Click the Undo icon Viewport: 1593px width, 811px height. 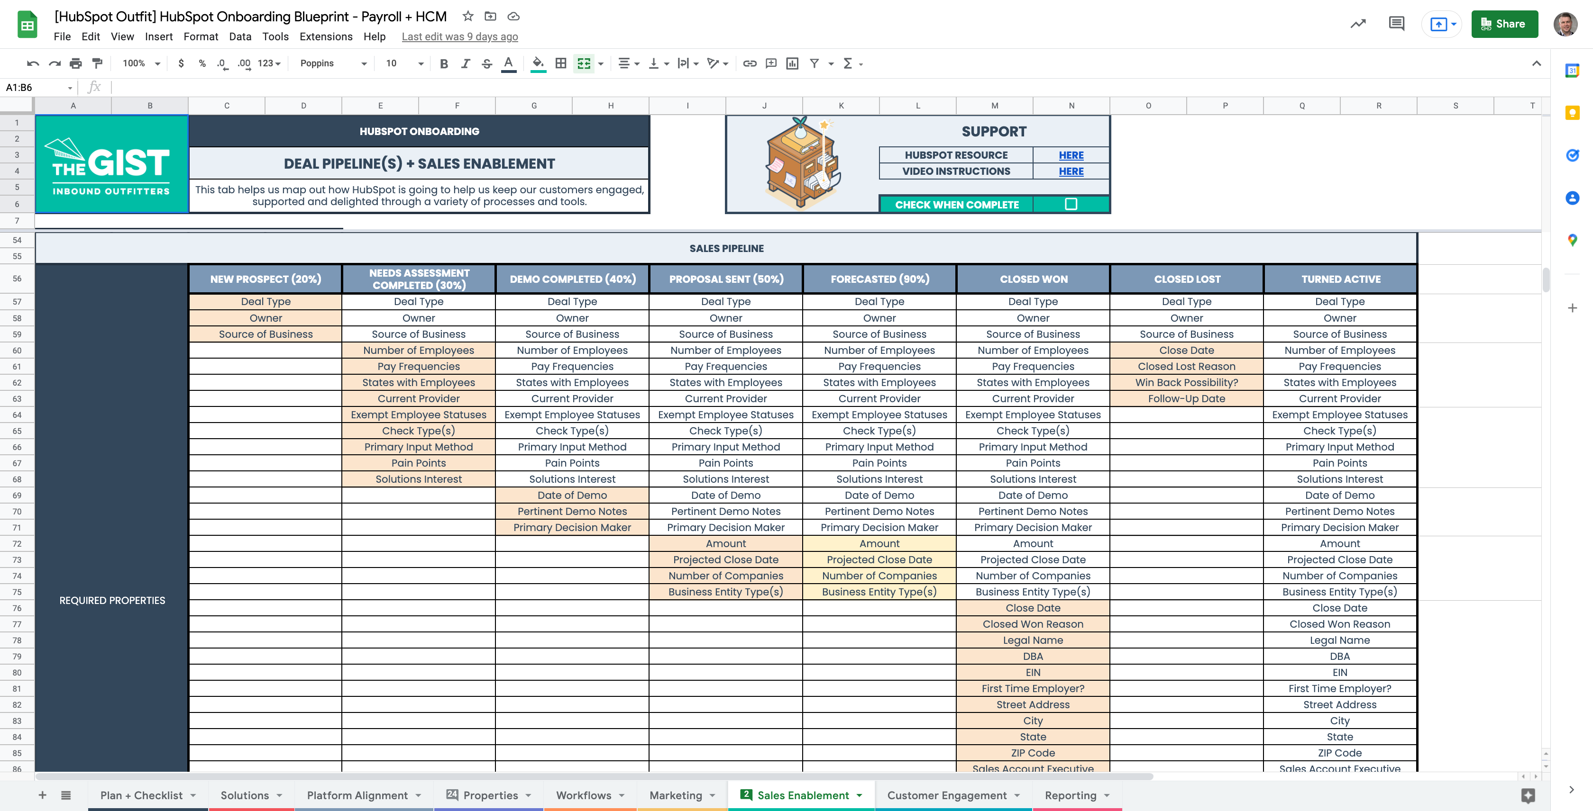tap(32, 63)
